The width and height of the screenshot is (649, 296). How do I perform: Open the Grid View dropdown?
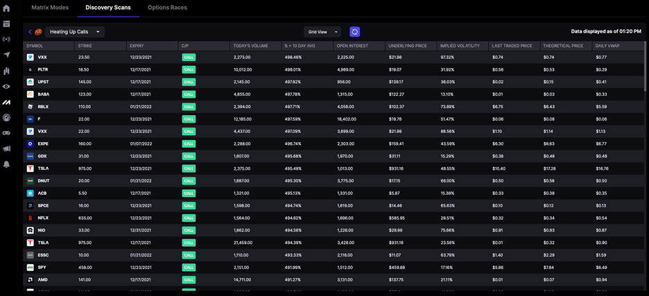pyautogui.click(x=322, y=32)
